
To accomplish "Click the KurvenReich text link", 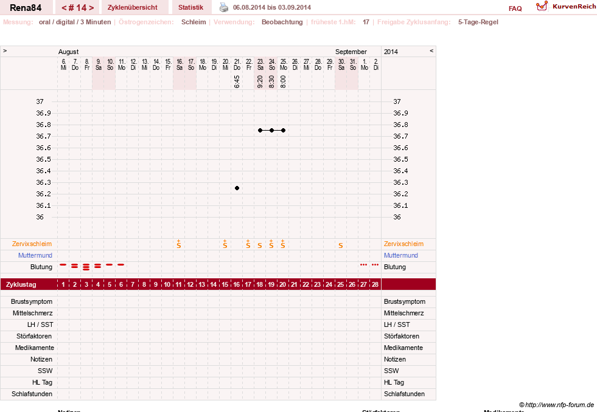I will pyautogui.click(x=574, y=7).
